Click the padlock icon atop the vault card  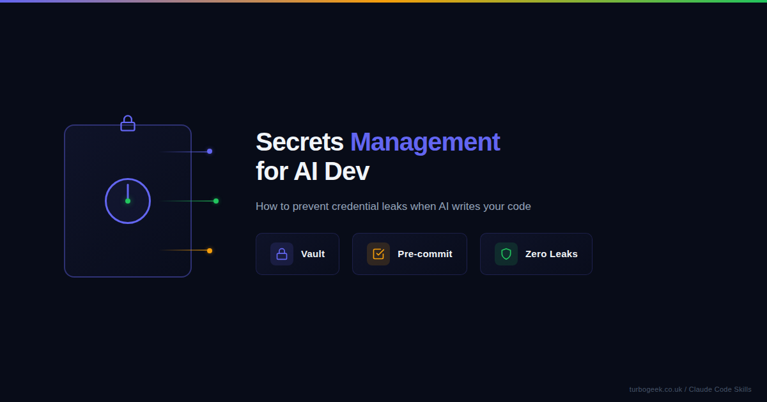[x=128, y=123]
